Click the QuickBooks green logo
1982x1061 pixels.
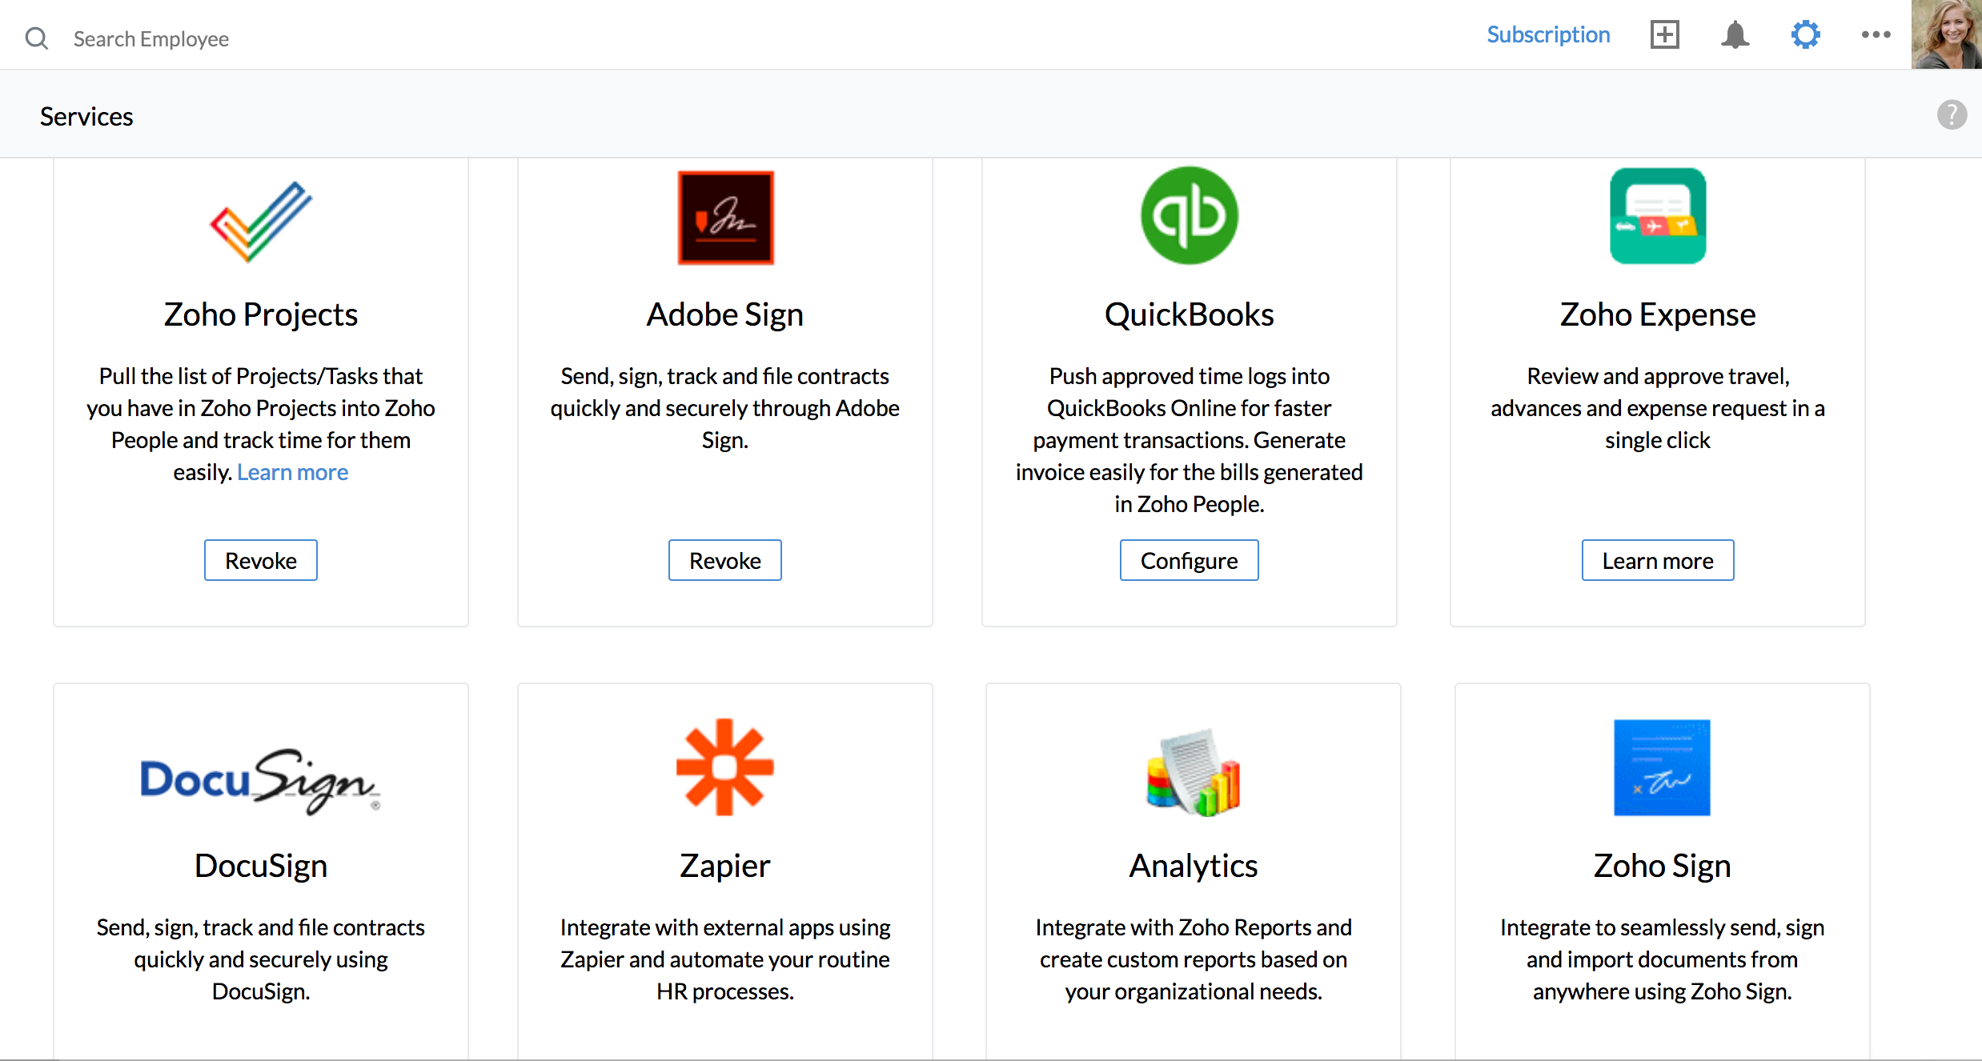click(1189, 215)
